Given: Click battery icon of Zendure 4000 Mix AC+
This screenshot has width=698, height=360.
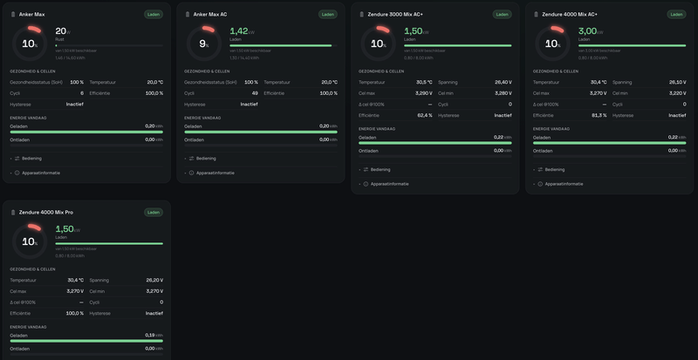Looking at the screenshot, I should [537, 14].
